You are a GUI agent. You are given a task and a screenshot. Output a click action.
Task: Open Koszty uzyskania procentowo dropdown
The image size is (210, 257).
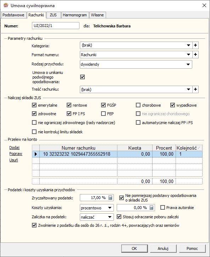point(110,208)
